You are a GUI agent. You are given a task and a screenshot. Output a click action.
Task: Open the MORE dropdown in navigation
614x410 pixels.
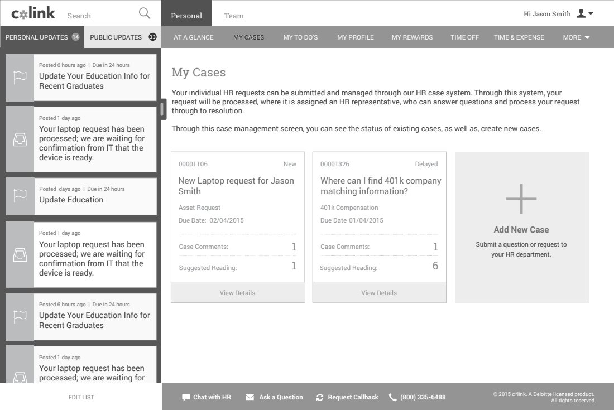tap(576, 37)
